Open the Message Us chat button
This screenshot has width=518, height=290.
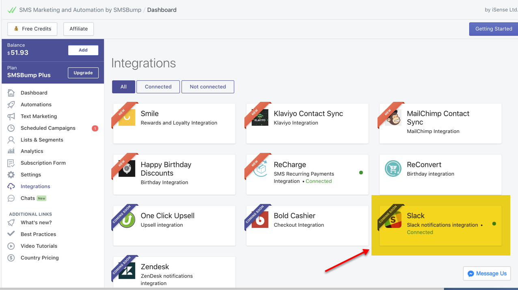487,274
